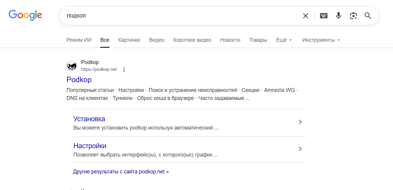Open the "Товары" tab
Screen dimensions: 393x190
pyautogui.click(x=258, y=40)
